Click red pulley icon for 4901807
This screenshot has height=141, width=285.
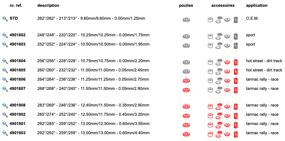186,90
